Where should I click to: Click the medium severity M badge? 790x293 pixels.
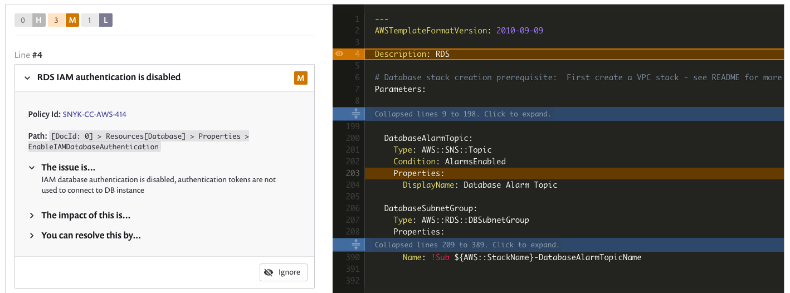(x=72, y=21)
